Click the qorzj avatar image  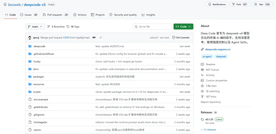click(x=30, y=37)
